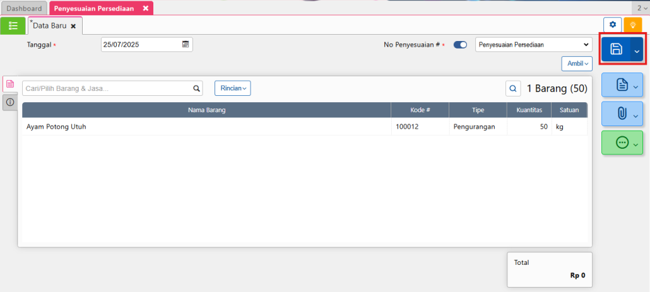
Task: Expand the Ambil dropdown button
Action: [577, 64]
